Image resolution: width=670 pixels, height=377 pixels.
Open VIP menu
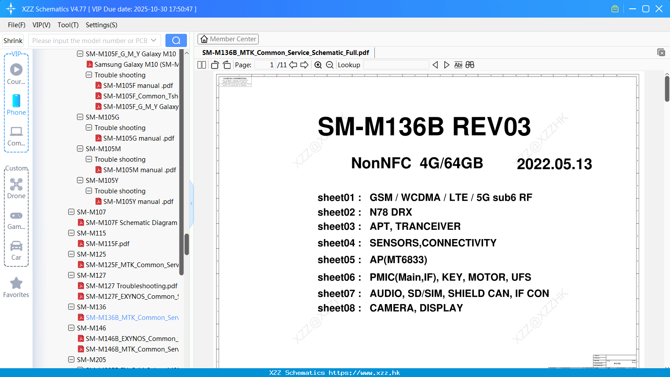(x=41, y=25)
